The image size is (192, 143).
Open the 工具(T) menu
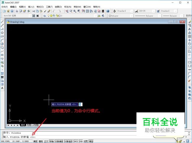click(49, 7)
